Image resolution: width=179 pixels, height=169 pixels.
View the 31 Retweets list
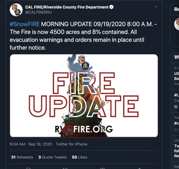[22, 157]
